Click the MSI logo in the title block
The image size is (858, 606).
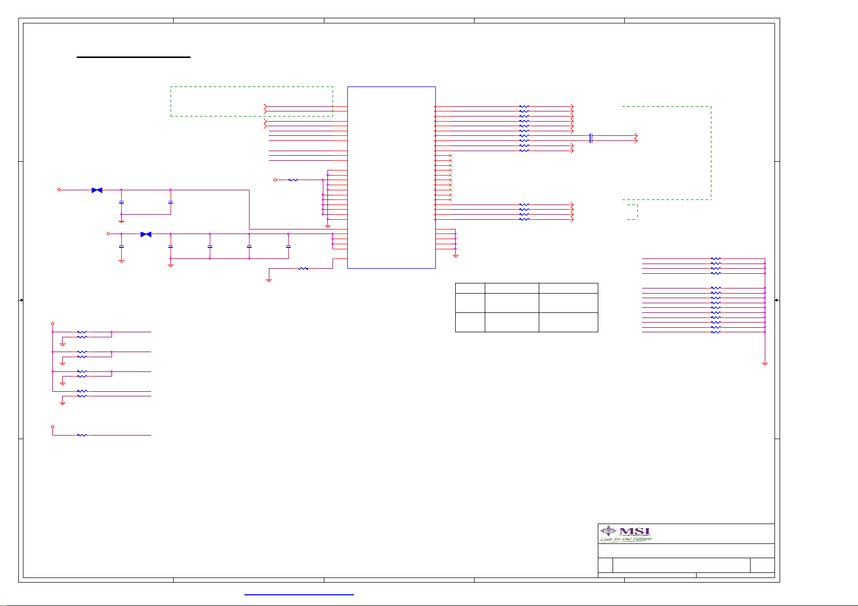626,534
